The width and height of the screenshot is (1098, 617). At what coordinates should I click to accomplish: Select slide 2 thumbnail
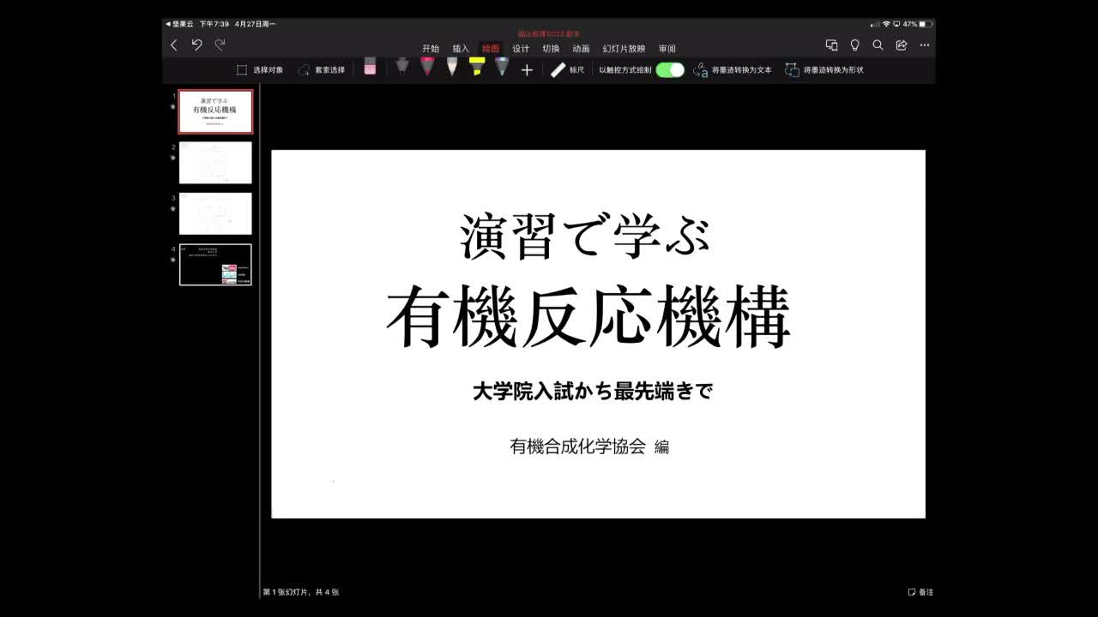[215, 163]
